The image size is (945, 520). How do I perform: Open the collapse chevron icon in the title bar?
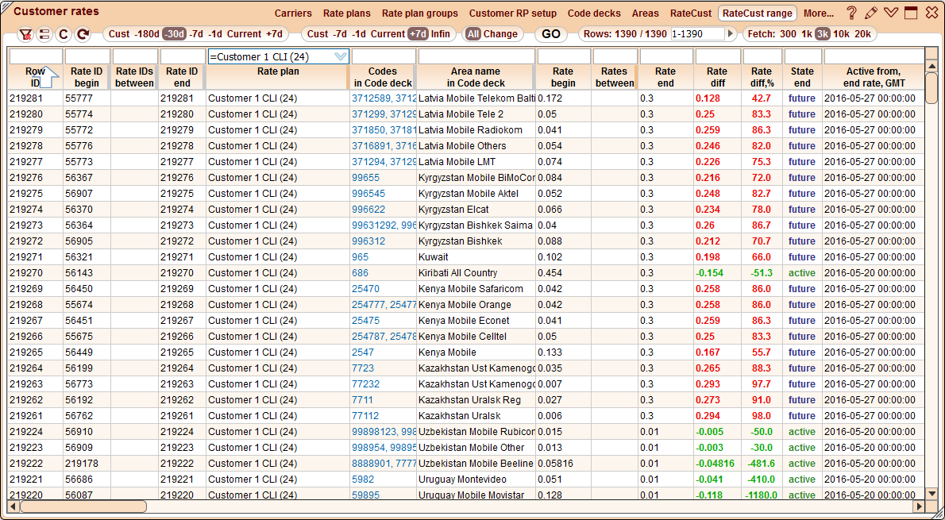pos(891,12)
